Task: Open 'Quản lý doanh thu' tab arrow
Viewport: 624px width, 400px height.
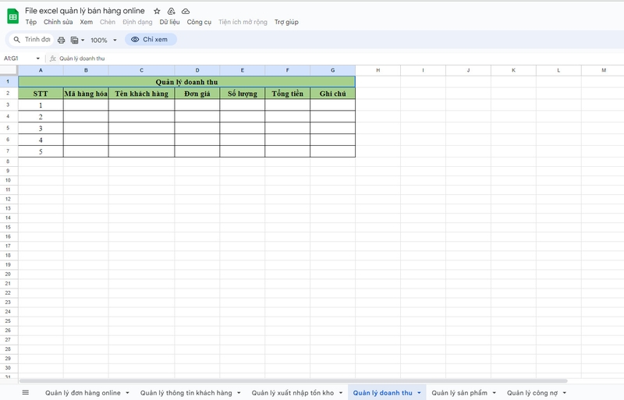Action: click(x=419, y=393)
